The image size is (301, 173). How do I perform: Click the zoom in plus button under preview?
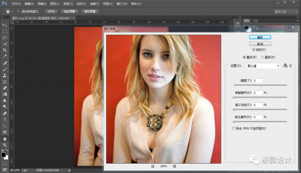(x=174, y=166)
